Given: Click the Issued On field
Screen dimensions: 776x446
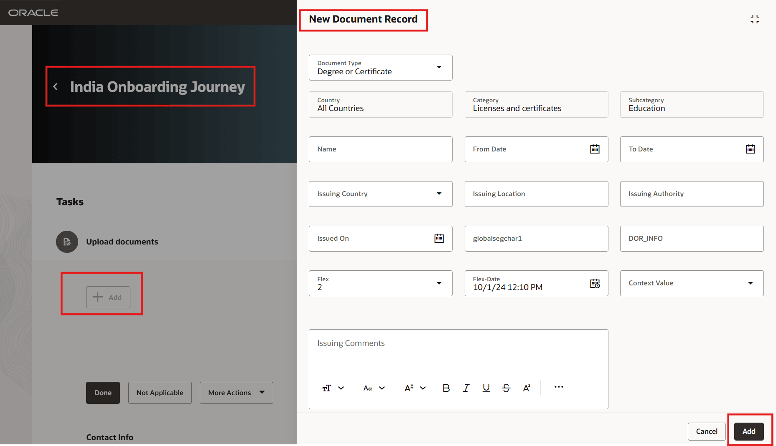Looking at the screenshot, I should 381,239.
